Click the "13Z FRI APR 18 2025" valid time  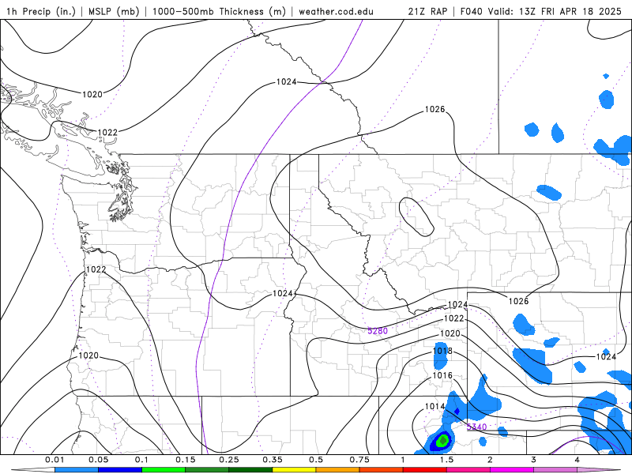click(570, 11)
